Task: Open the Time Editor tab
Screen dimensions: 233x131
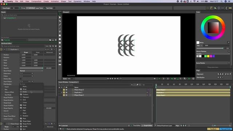Action: [136, 126]
